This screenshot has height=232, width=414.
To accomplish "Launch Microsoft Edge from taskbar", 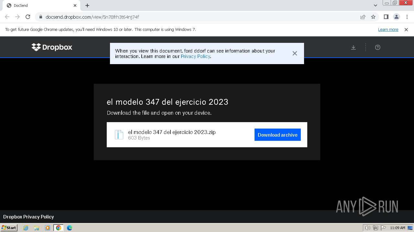I will coord(70,228).
